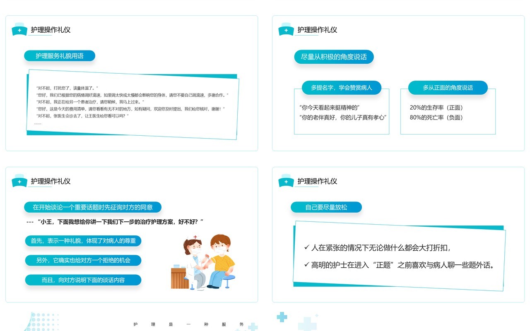Click the 而且，向对方说明下面的谈话内容 pill

click(x=83, y=280)
